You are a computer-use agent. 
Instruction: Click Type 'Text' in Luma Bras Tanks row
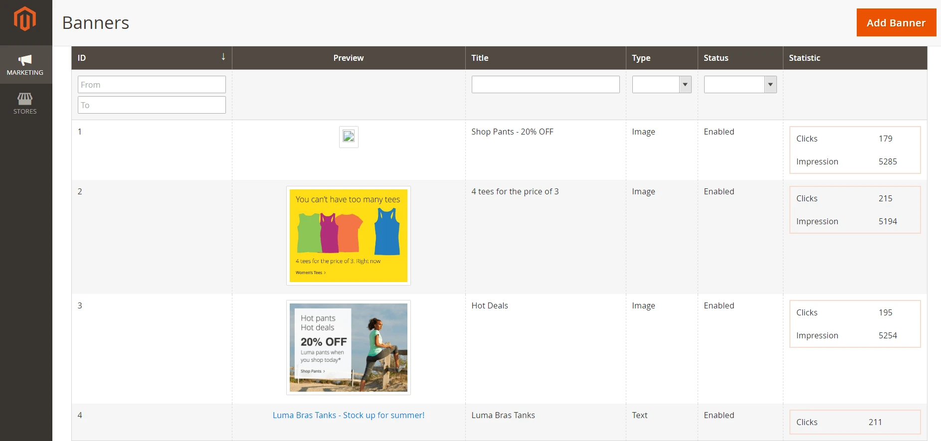pos(639,415)
